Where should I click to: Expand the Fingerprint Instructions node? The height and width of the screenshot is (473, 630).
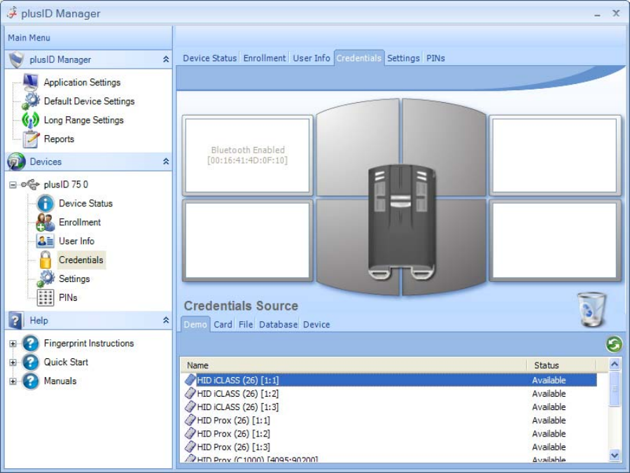13,344
